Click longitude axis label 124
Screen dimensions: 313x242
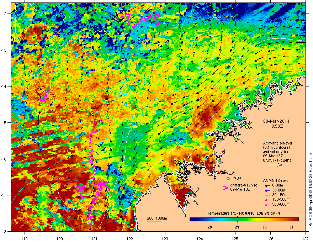(x=200, y=238)
